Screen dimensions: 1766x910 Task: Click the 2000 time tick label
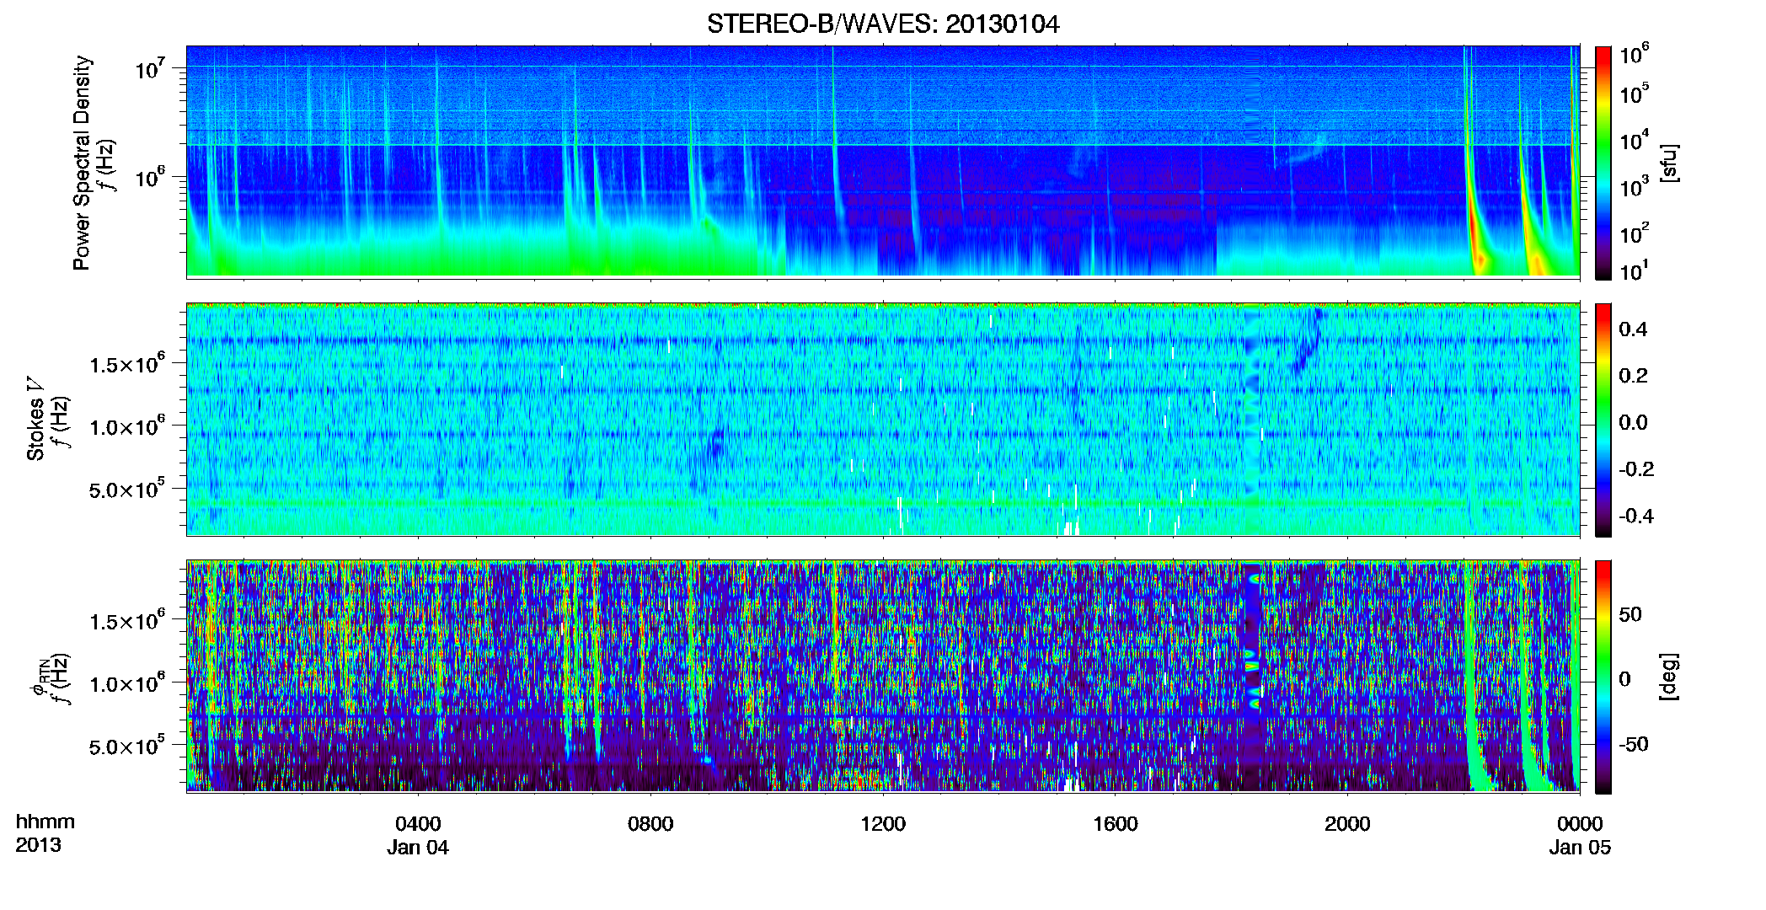[x=1347, y=823]
